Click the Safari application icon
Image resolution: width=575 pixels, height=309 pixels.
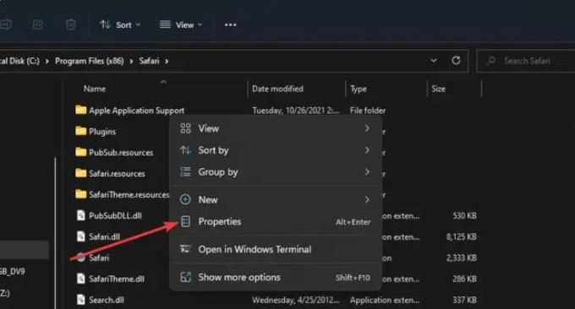81,257
